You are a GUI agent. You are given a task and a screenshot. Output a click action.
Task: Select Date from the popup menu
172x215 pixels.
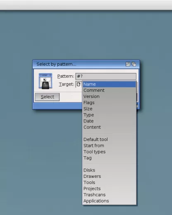109,121
